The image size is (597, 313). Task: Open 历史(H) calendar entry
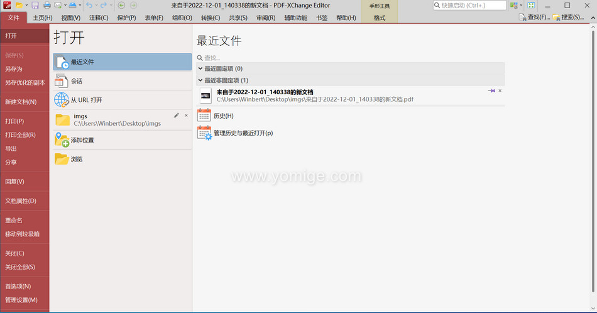[223, 116]
